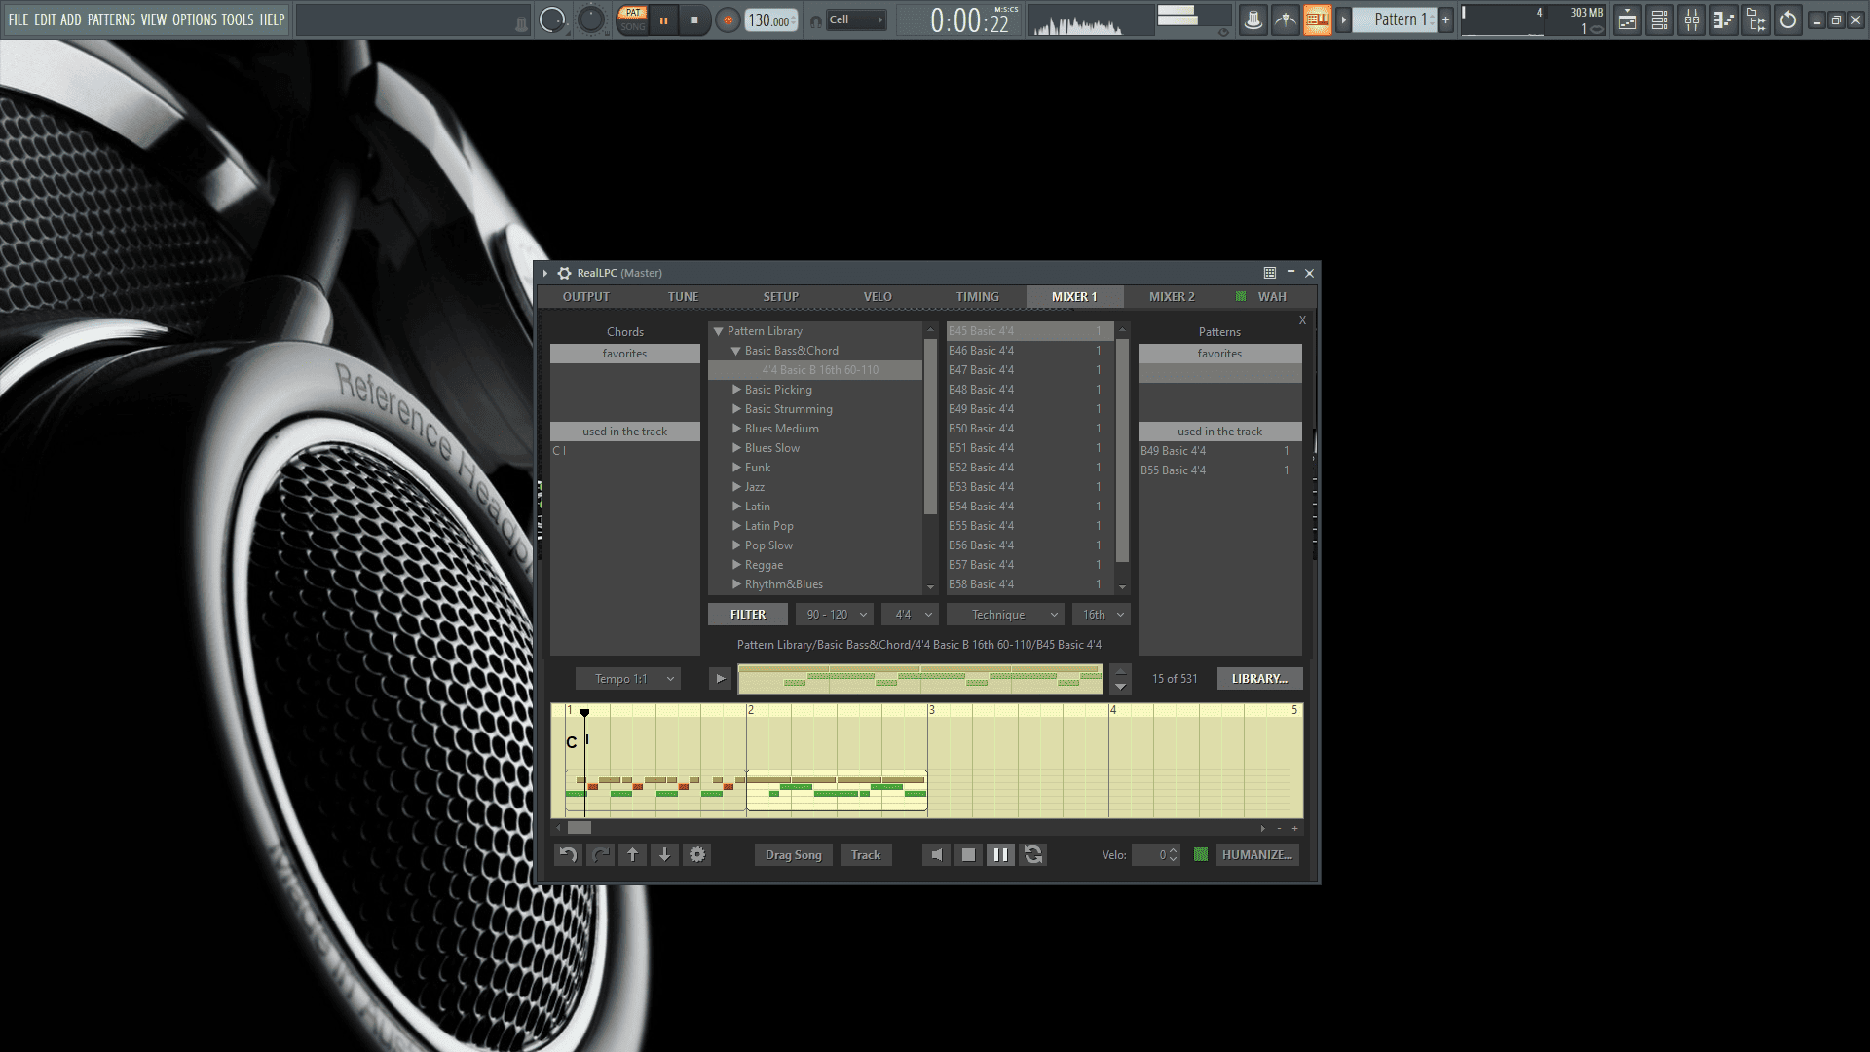
Task: Click the Track button
Action: pyautogui.click(x=865, y=855)
